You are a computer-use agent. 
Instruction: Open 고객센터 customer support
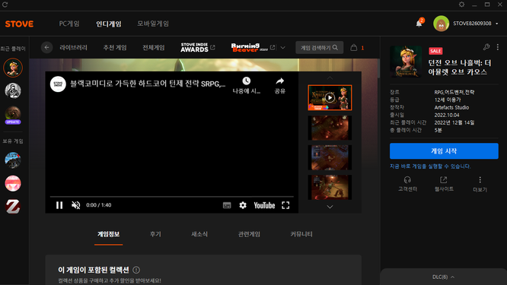(x=407, y=184)
